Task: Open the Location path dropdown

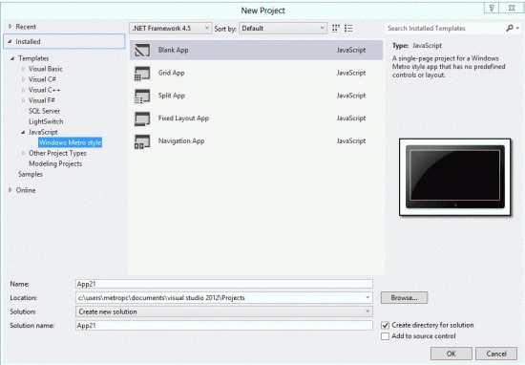Action: click(367, 297)
